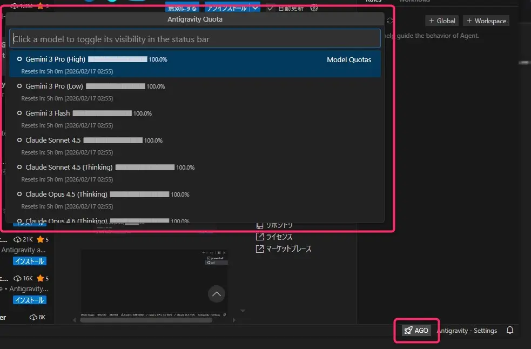Image resolution: width=531 pixels, height=349 pixels.
Task: Open the notifications bell in the status bar
Action: coord(510,331)
